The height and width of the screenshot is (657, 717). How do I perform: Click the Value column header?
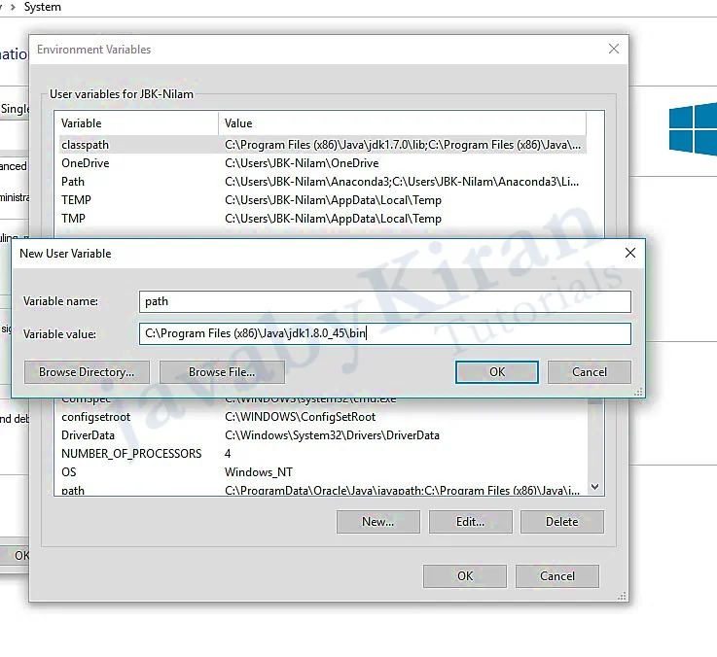pyautogui.click(x=403, y=123)
